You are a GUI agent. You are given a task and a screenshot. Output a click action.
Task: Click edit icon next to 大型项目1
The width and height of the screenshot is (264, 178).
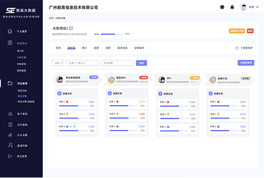coord(71,28)
